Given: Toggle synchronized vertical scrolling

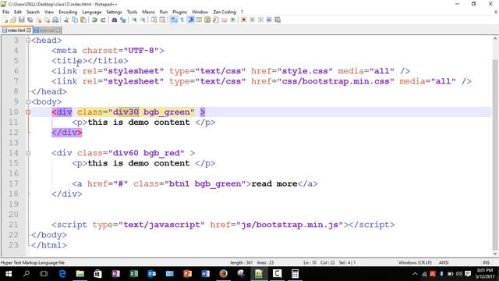Looking at the screenshot, I should click(154, 20).
